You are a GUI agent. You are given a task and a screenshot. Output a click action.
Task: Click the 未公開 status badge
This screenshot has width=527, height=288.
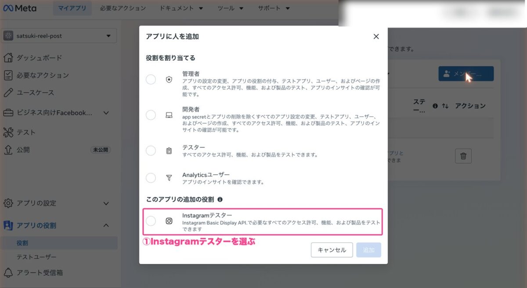[101, 149]
